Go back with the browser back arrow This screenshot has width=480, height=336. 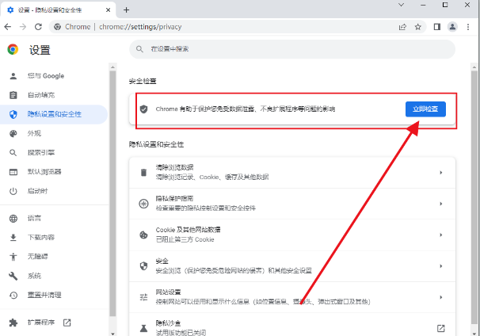8,27
